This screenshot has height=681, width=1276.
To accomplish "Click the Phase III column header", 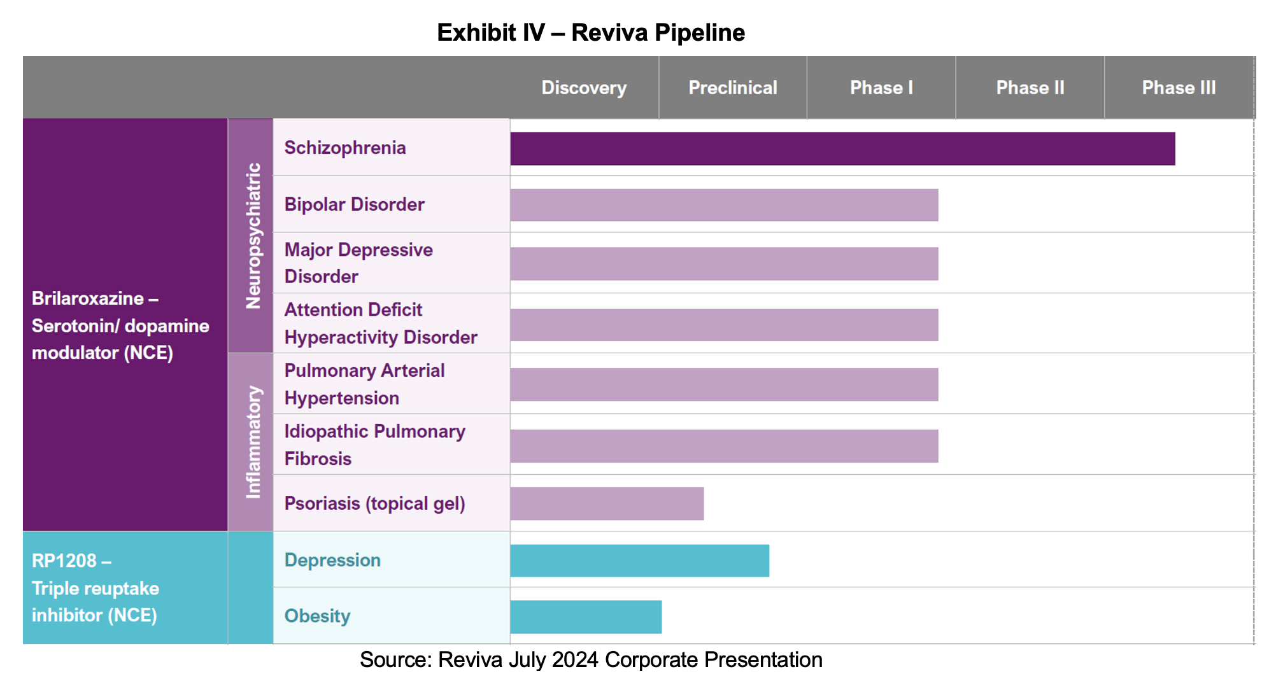I will click(1179, 88).
